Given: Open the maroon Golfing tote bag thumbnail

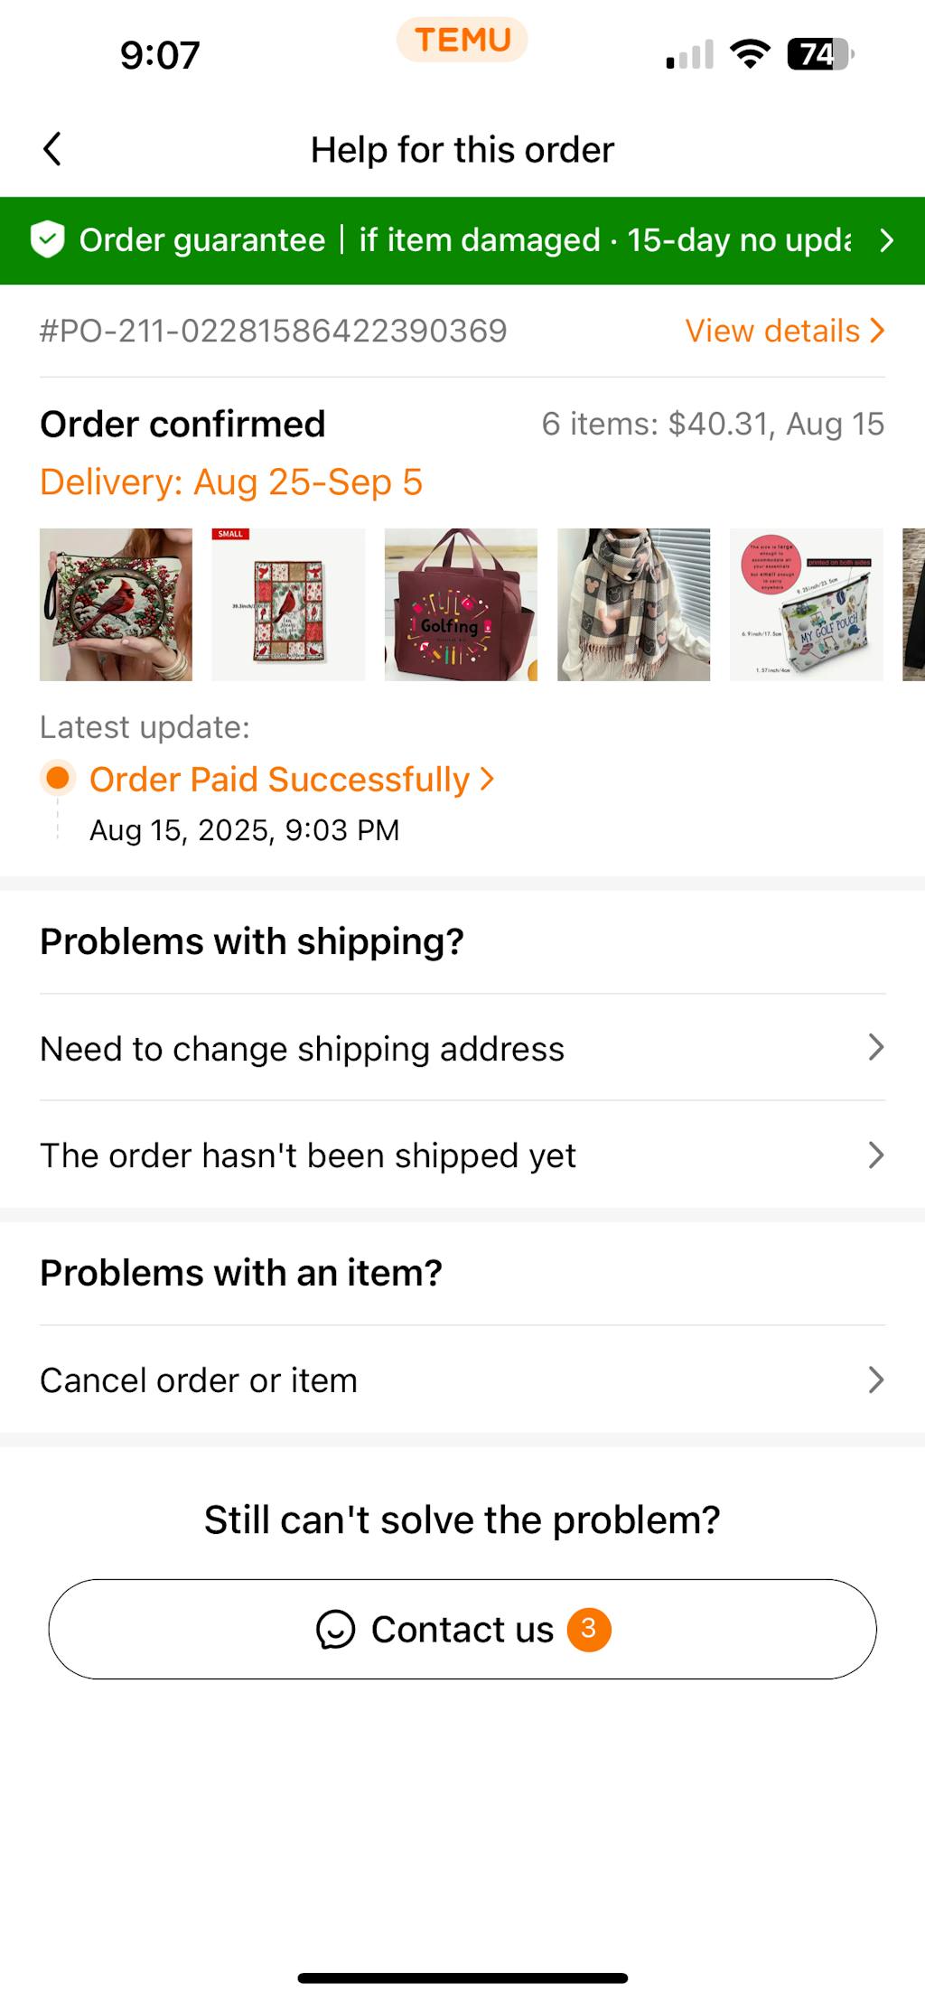Looking at the screenshot, I should (x=461, y=604).
